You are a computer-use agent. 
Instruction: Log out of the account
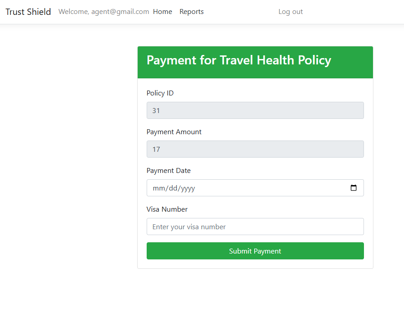[x=291, y=12]
